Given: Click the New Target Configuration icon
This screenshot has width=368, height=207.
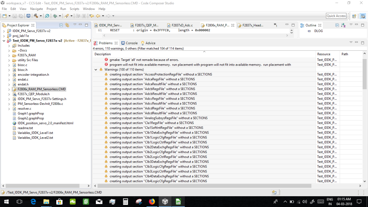Looking at the screenshot, I should click(28, 16).
